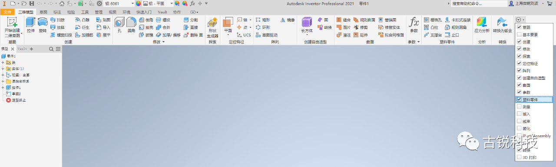
Task: Click the Split tool (分割)
Action: 191,20
